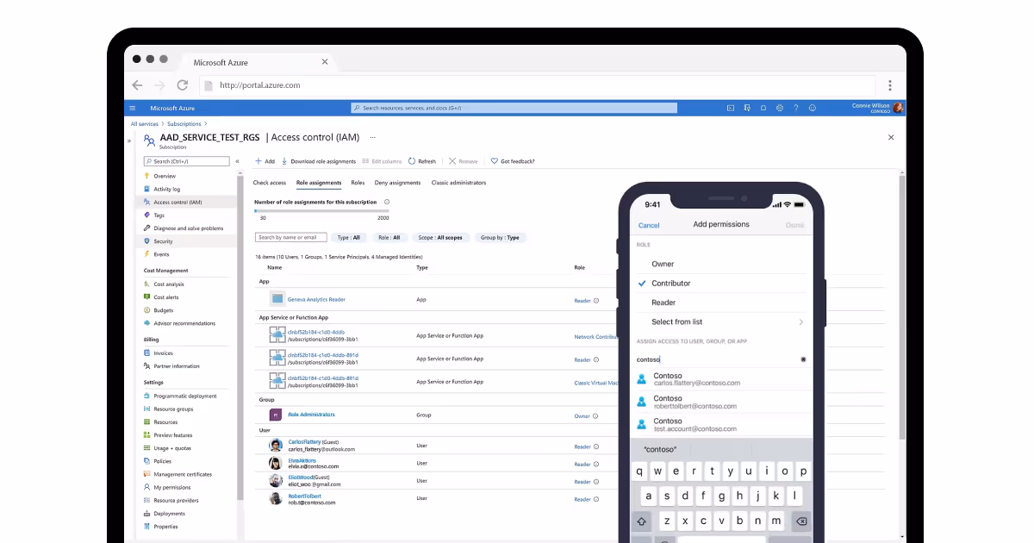Click the browser address bar
This screenshot has height=543, width=1034.
(539, 85)
